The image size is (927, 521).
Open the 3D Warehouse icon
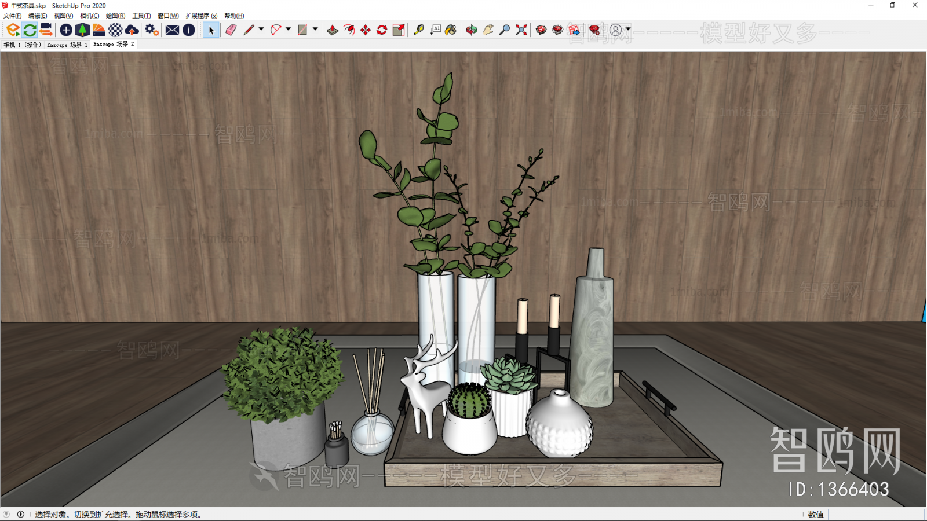pos(541,30)
